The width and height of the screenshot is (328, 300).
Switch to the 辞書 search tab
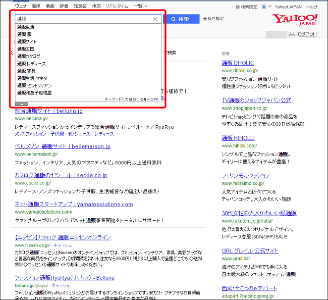coord(64,6)
